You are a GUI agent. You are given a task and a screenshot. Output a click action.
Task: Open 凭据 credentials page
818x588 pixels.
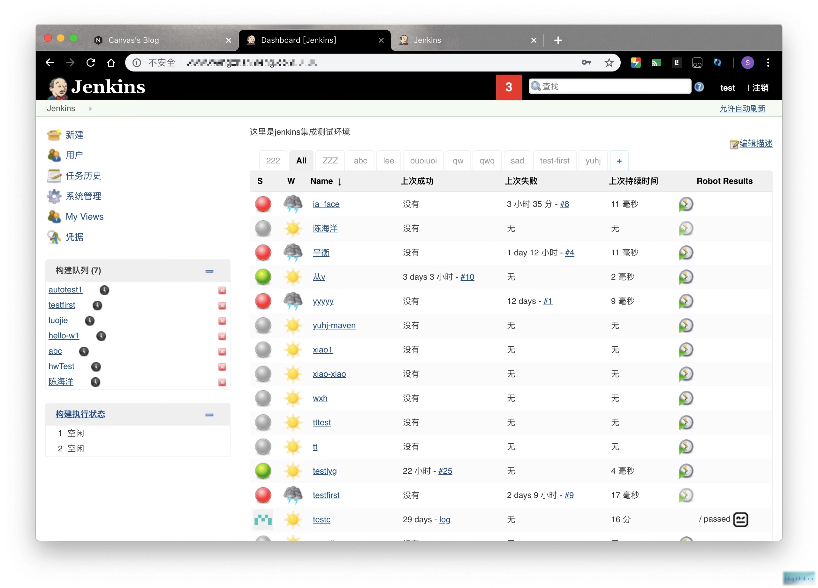coord(74,237)
